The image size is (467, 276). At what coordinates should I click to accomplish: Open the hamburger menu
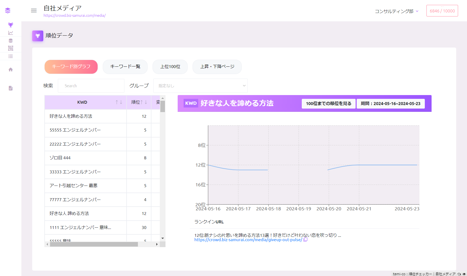tap(34, 11)
